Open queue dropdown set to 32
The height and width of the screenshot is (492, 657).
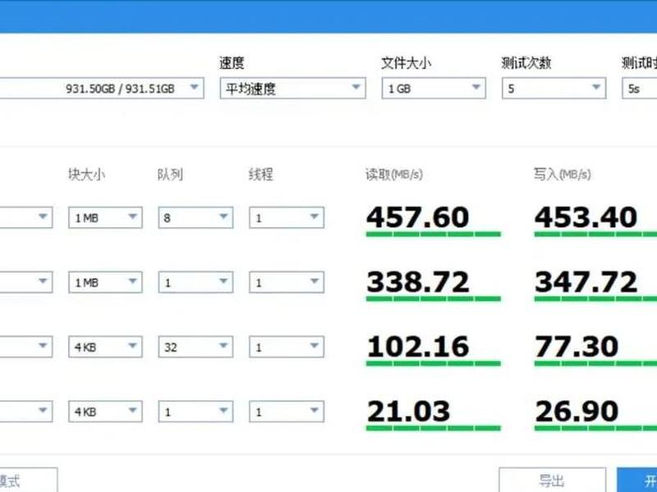pos(195,347)
